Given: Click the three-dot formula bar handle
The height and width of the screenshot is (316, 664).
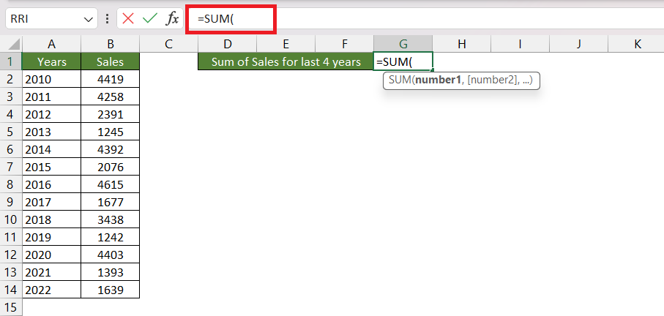Looking at the screenshot, I should (x=107, y=18).
